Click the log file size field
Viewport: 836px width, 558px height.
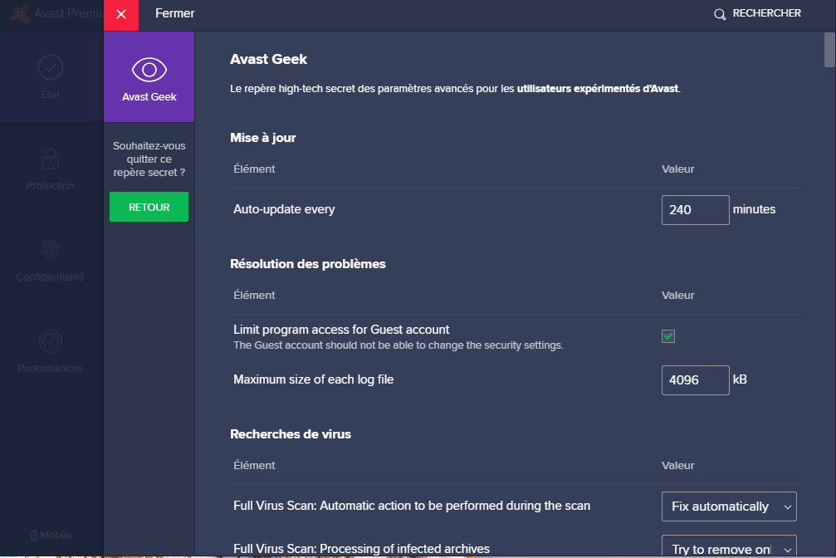(x=695, y=380)
